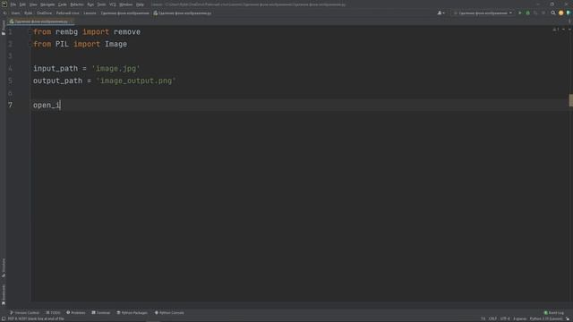Open the Code menu
The width and height of the screenshot is (573, 322).
click(x=63, y=4)
